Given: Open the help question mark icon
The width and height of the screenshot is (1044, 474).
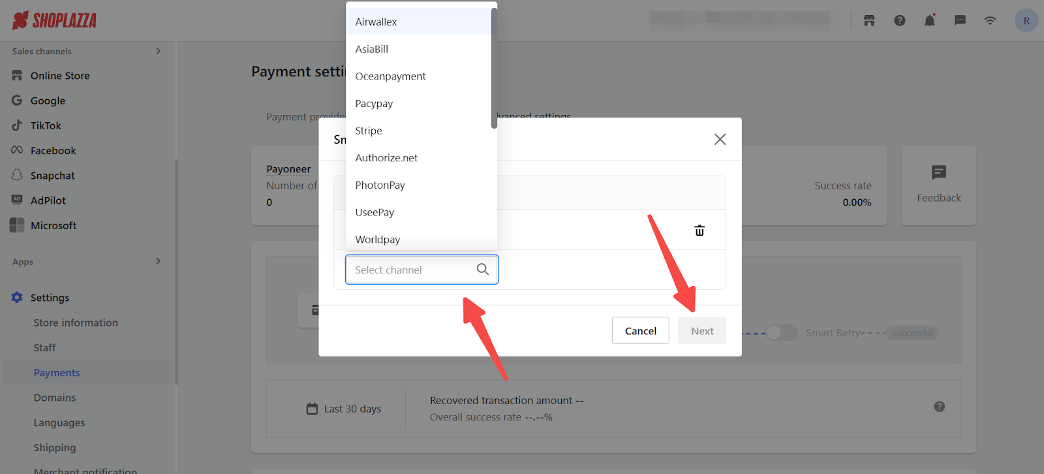Looking at the screenshot, I should pyautogui.click(x=900, y=20).
